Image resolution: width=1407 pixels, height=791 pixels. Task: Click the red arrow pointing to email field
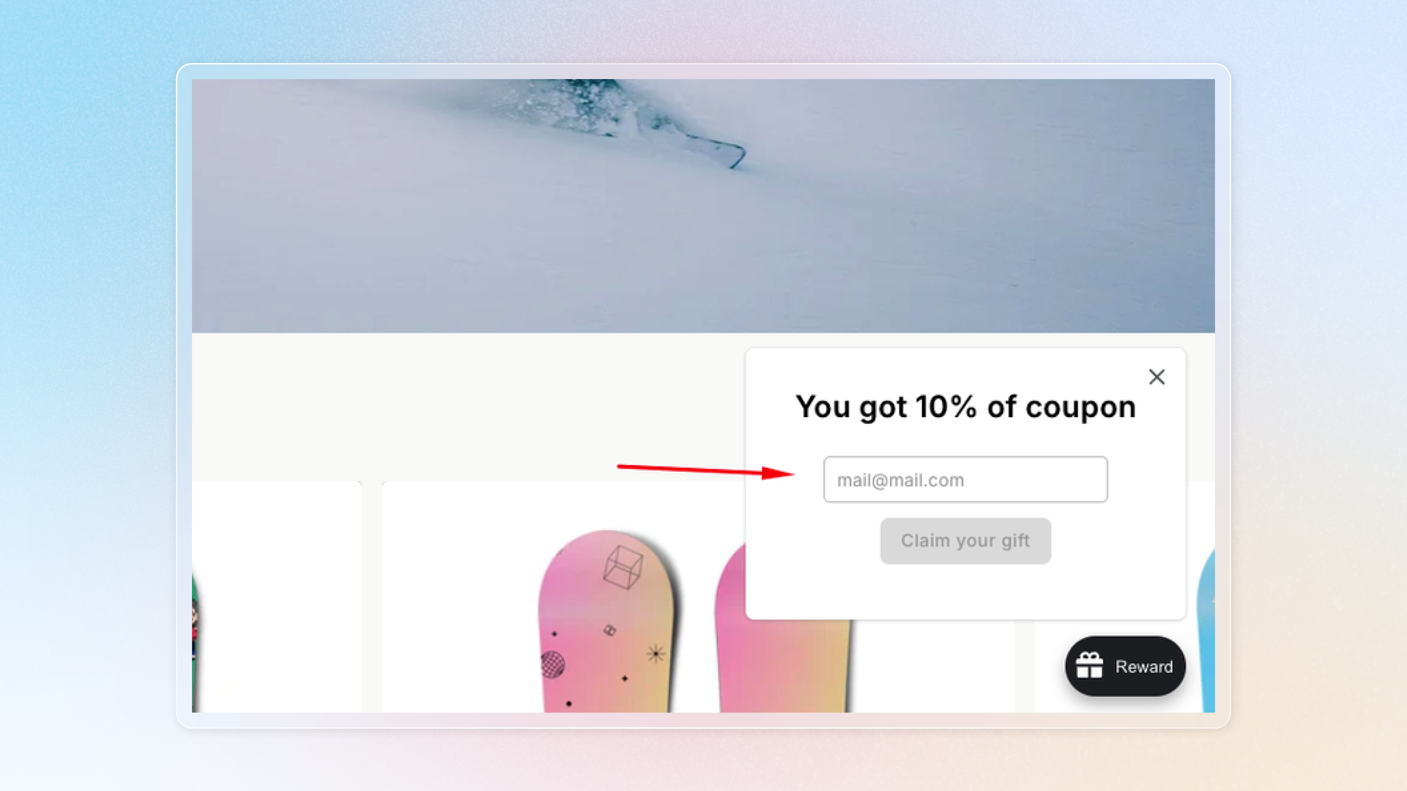tap(705, 470)
